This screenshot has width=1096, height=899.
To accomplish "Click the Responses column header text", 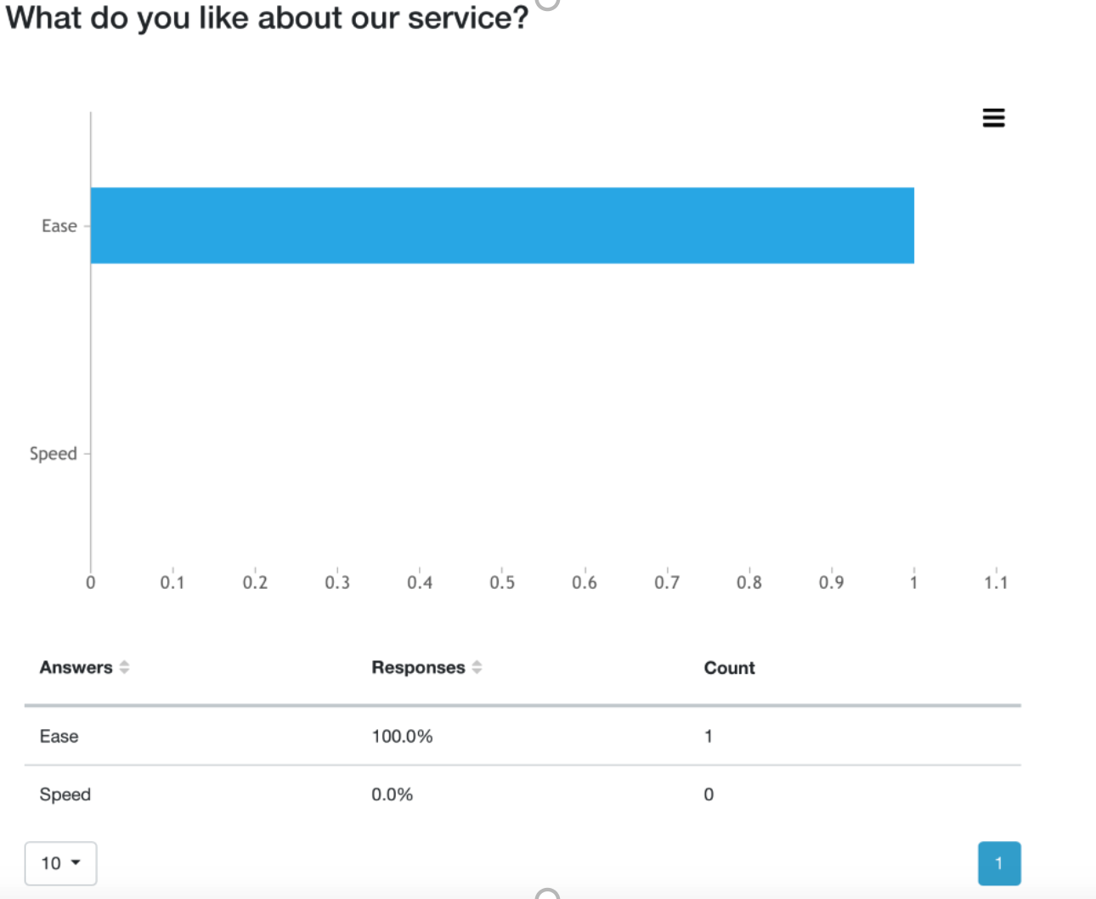I will (418, 668).
